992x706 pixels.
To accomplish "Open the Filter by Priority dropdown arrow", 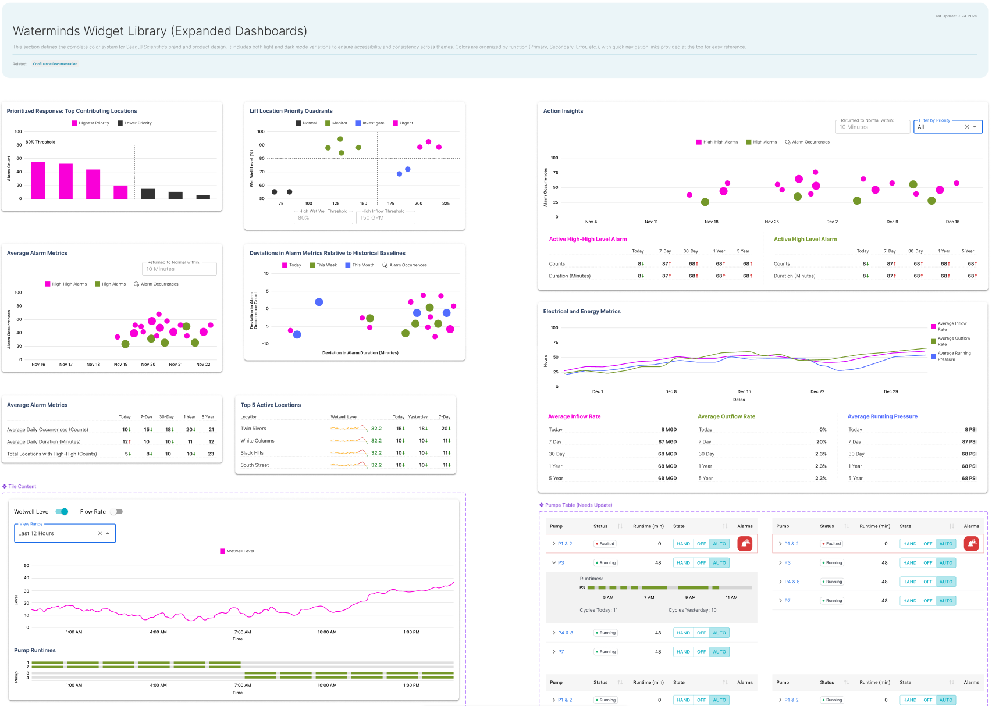I will click(975, 127).
